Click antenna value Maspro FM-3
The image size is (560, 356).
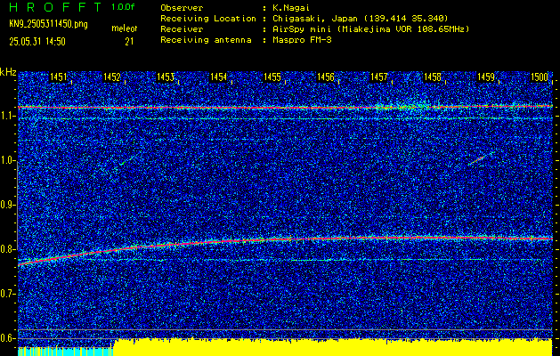[x=302, y=40]
